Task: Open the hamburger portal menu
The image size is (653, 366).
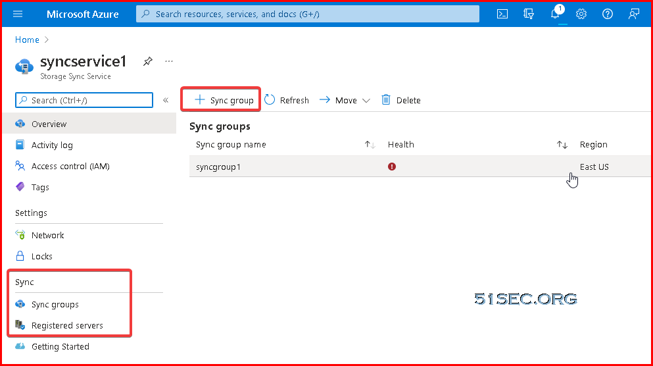Action: (x=18, y=14)
